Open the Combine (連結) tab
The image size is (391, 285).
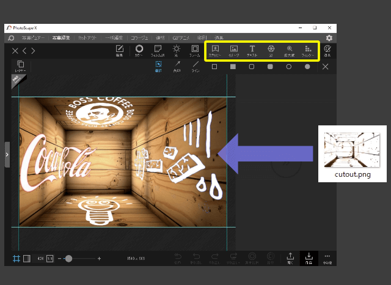click(160, 38)
